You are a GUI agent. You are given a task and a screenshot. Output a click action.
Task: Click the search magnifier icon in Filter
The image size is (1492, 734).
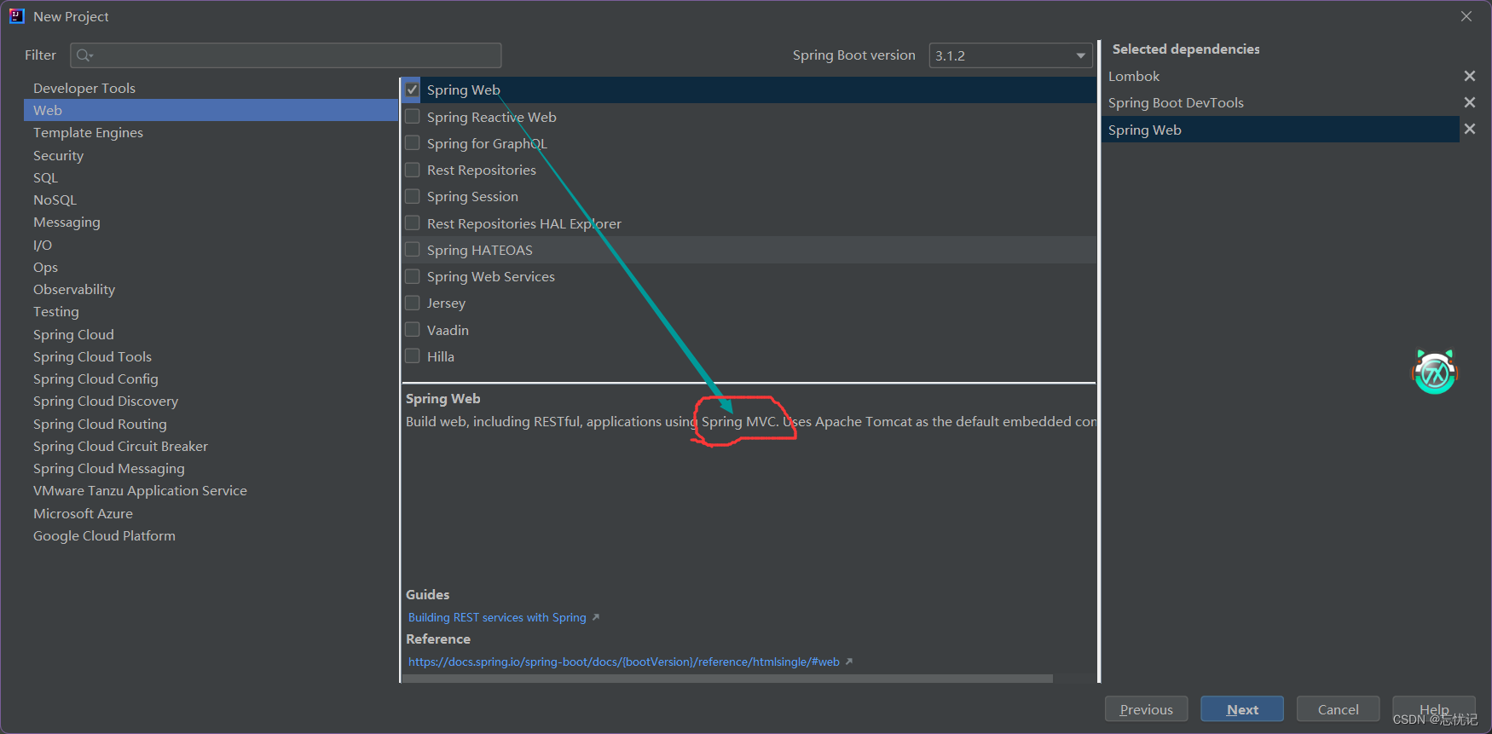(84, 55)
